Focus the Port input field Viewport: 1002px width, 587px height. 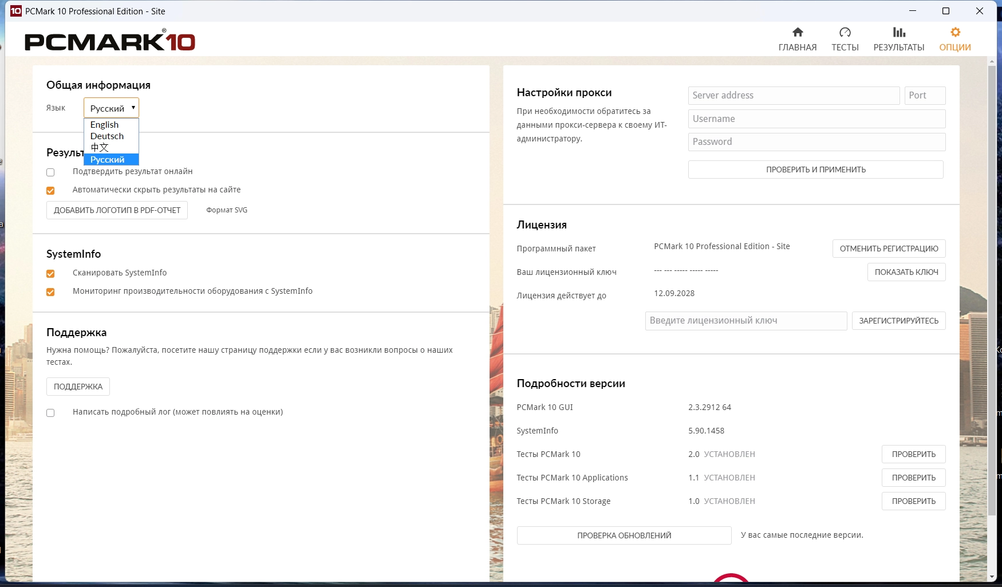[925, 96]
